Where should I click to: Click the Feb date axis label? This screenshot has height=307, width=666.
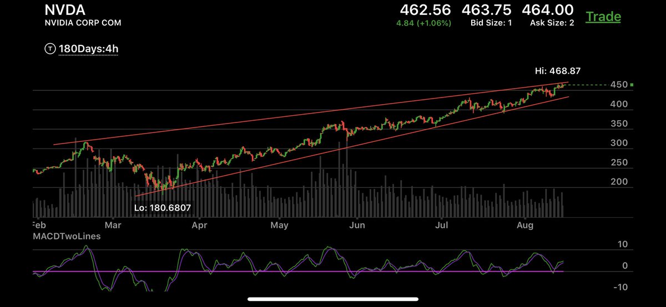[x=38, y=226]
